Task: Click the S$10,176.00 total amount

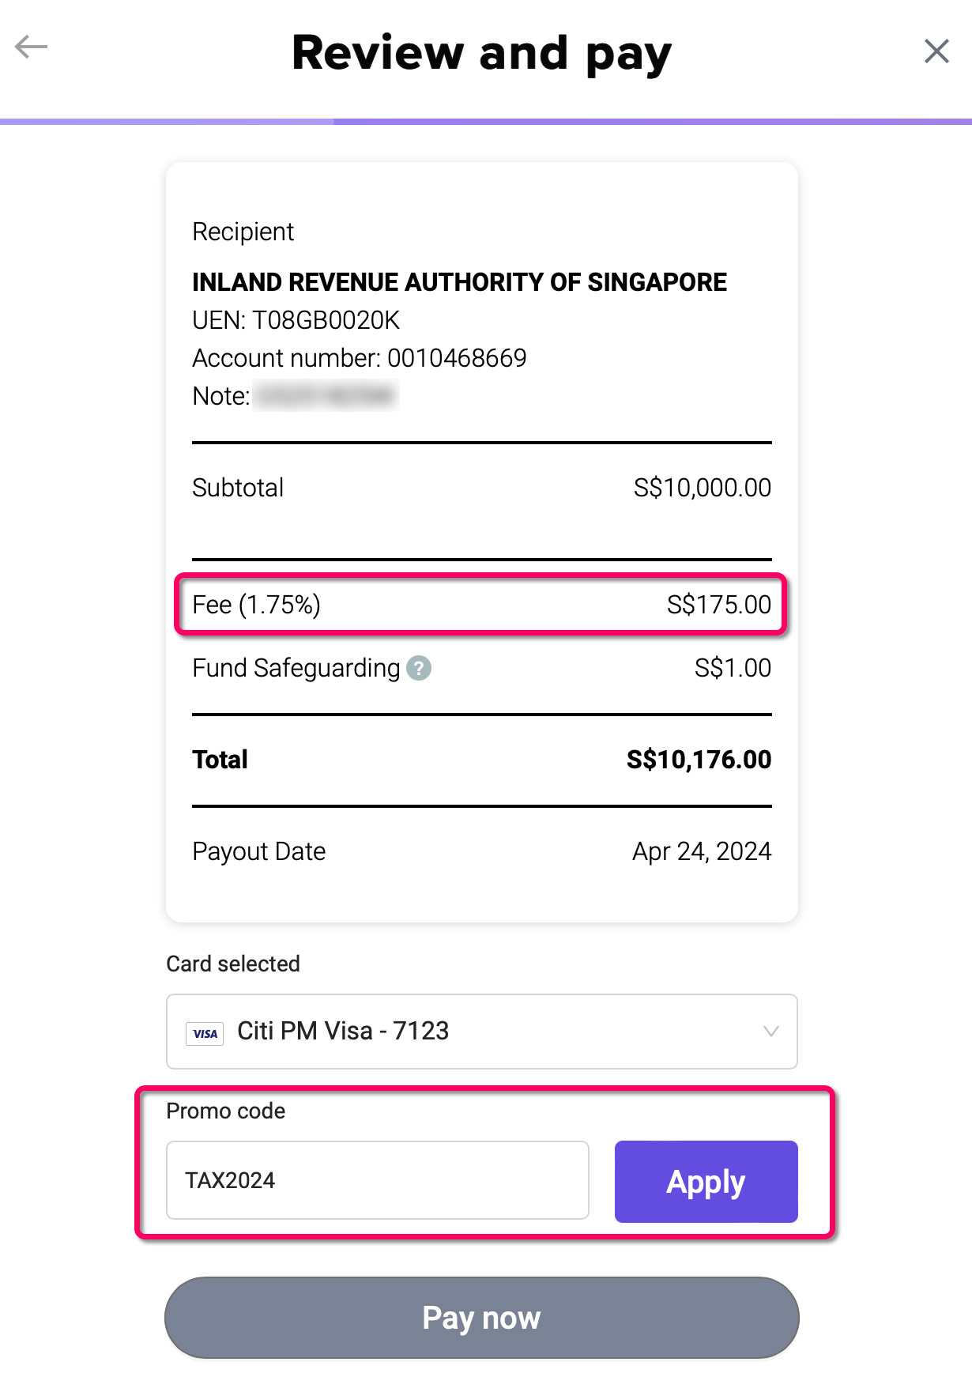Action: [x=699, y=760]
